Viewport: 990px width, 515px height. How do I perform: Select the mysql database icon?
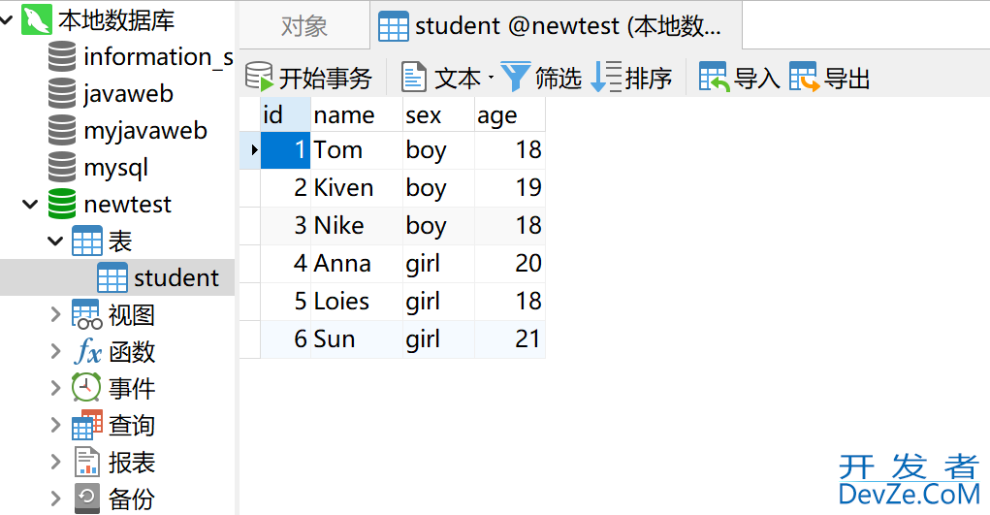coord(62,168)
